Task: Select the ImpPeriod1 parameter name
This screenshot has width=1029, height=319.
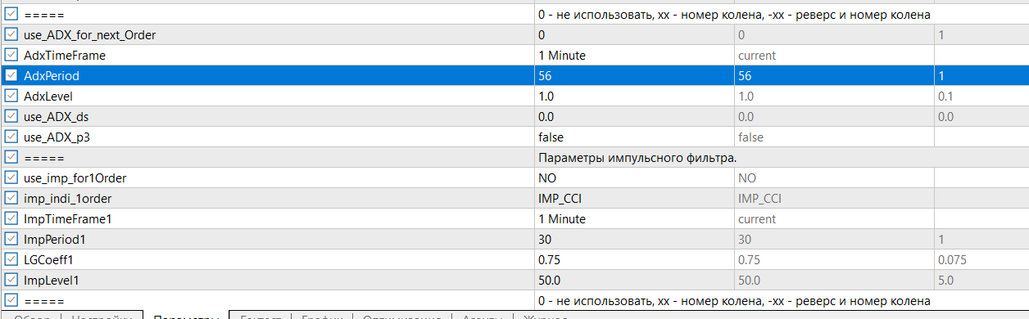Action: point(54,240)
